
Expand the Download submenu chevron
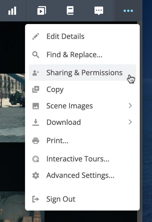(130, 122)
